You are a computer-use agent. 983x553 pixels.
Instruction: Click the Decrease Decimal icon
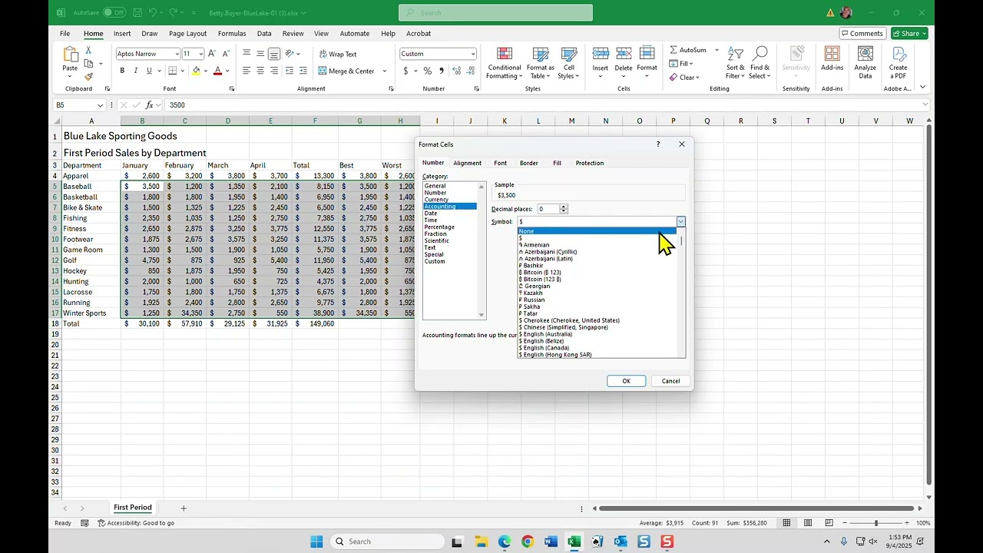point(471,71)
